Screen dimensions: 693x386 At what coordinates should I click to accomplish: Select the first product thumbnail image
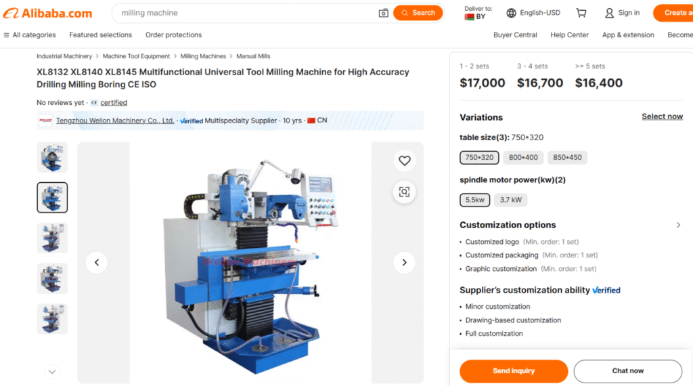(52, 157)
